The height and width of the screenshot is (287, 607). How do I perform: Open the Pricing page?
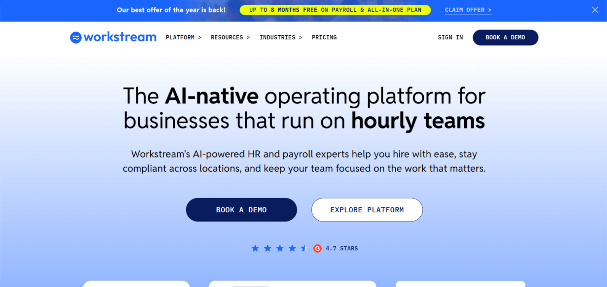[324, 37]
